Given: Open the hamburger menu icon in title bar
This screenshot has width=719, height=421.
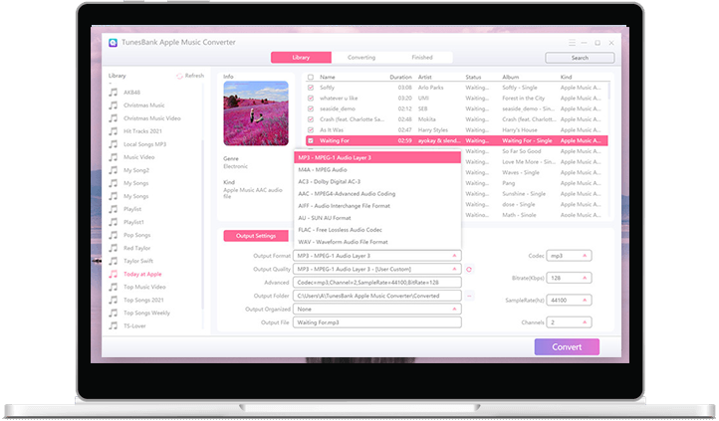Looking at the screenshot, I should (572, 43).
